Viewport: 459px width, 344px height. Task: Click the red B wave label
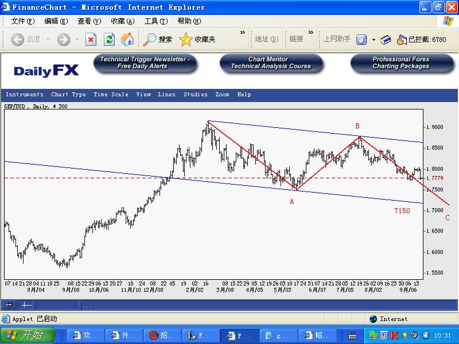(x=357, y=126)
